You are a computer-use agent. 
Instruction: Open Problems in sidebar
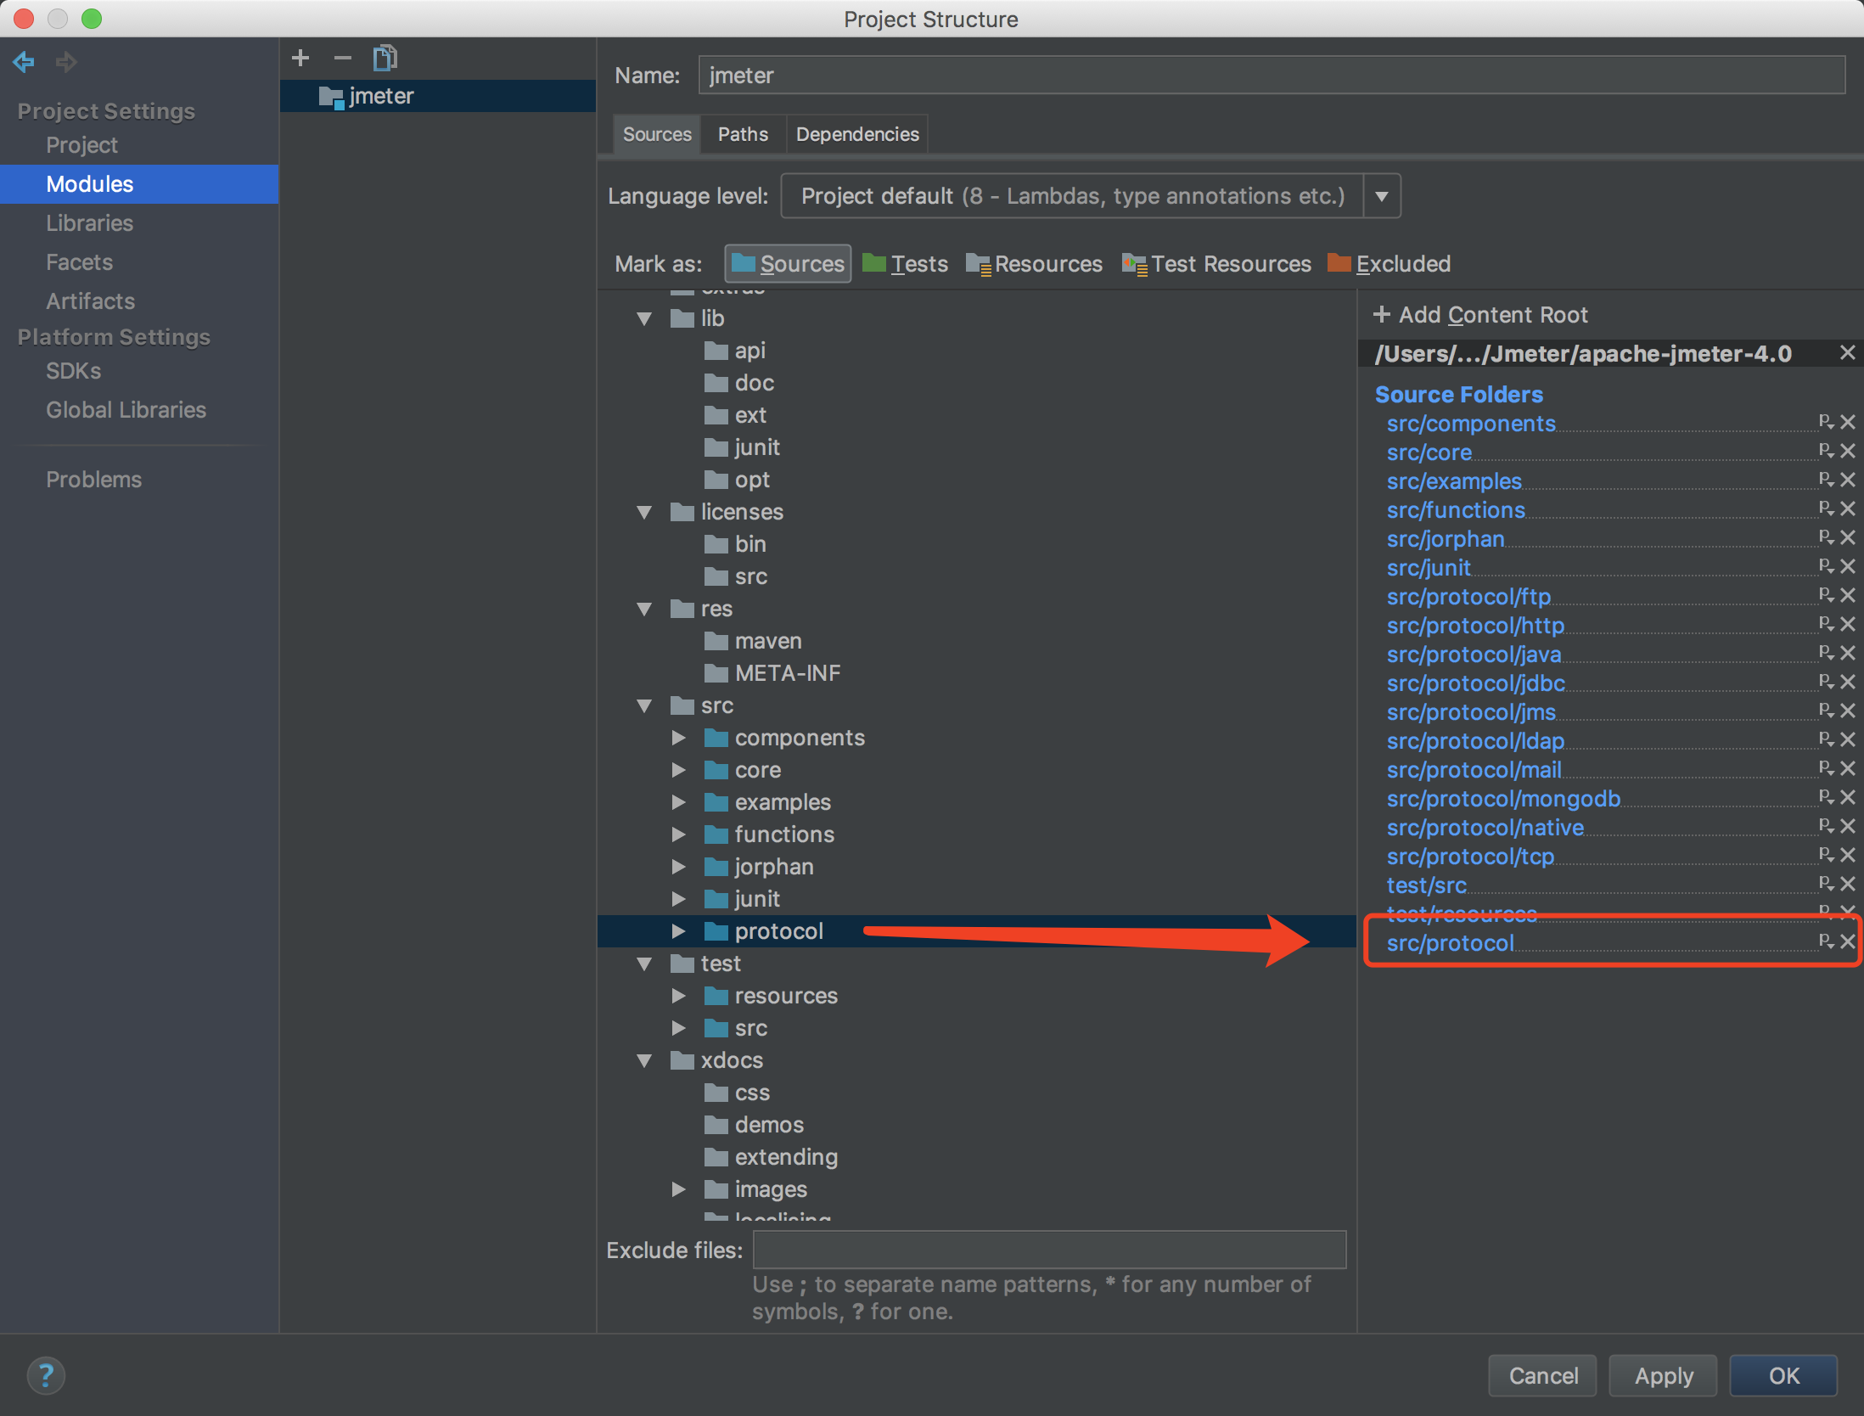tap(93, 480)
